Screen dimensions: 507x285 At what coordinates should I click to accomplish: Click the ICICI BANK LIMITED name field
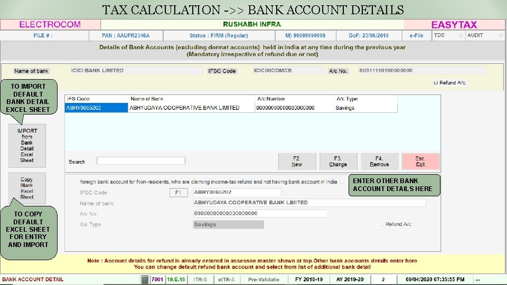137,71
